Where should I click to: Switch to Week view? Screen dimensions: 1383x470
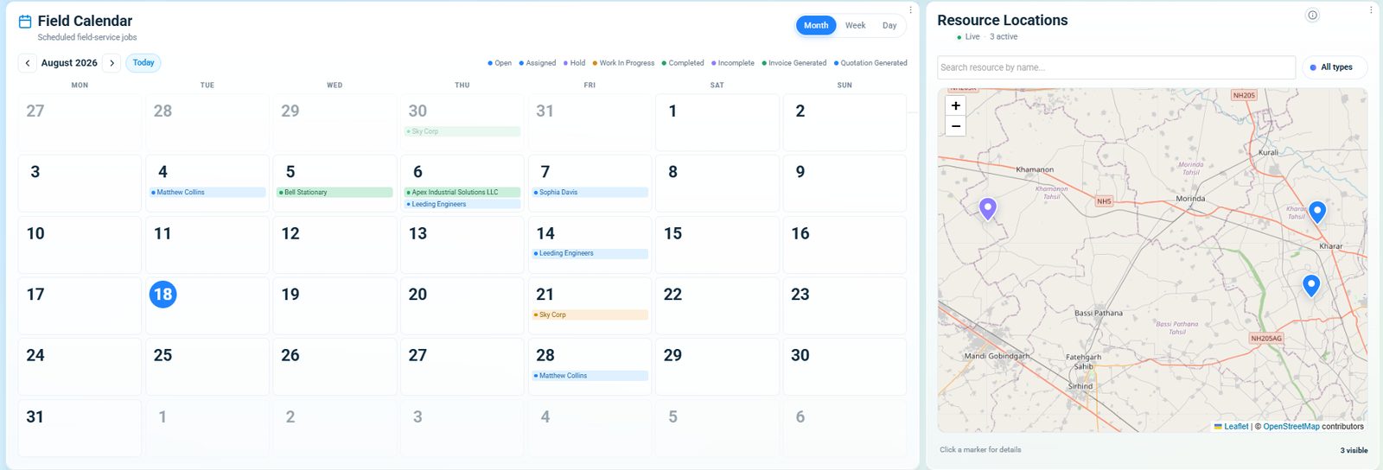[x=855, y=26]
